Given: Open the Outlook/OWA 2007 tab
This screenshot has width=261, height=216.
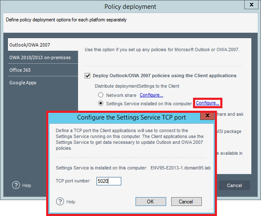Looking at the screenshot, I should (x=43, y=45).
